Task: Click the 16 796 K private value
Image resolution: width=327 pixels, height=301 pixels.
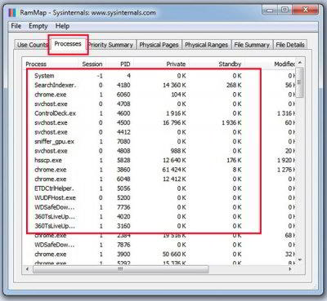Action: click(174, 122)
